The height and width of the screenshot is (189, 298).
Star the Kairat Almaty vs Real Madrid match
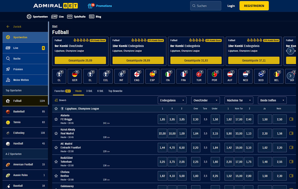56,133
